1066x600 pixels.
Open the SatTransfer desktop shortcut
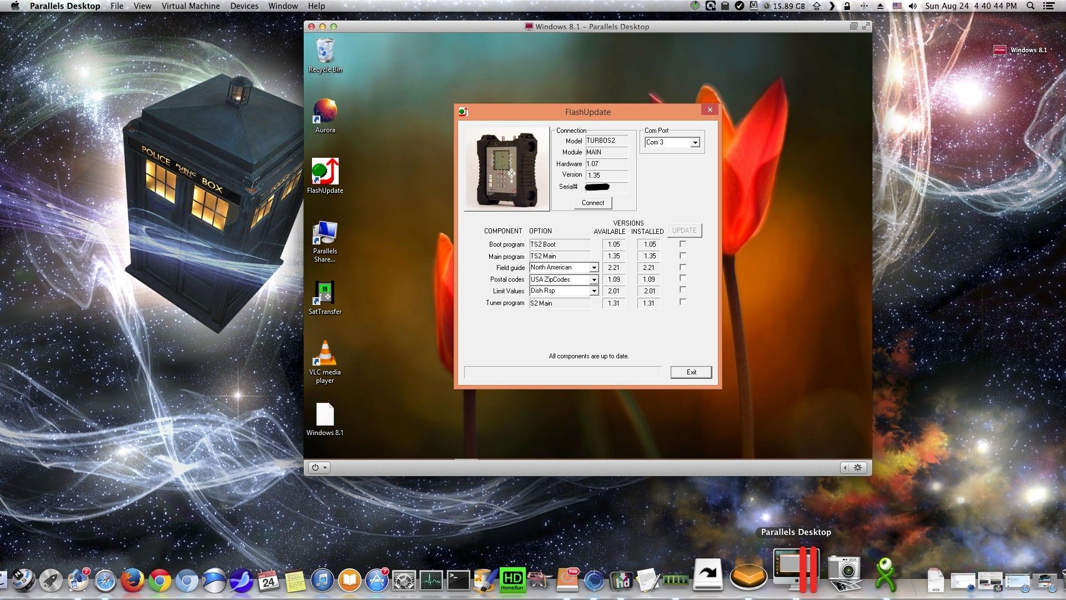(x=325, y=293)
